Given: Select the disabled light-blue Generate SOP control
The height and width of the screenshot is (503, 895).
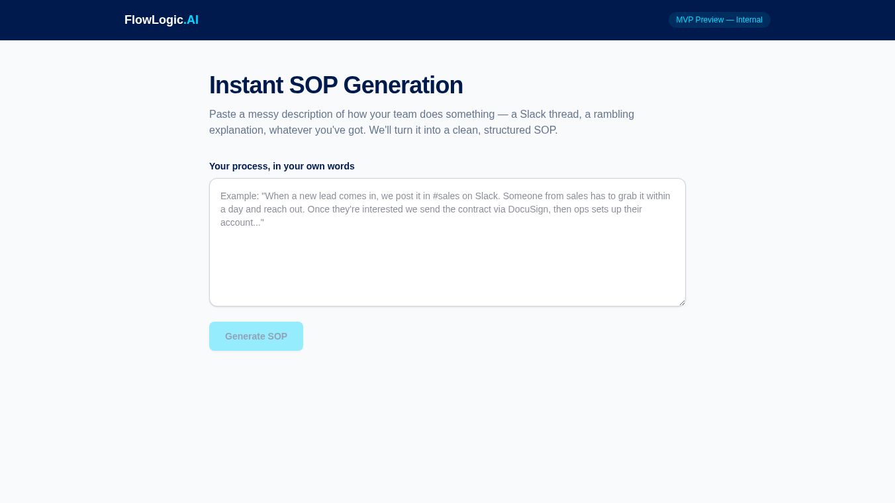Looking at the screenshot, I should click(x=256, y=336).
